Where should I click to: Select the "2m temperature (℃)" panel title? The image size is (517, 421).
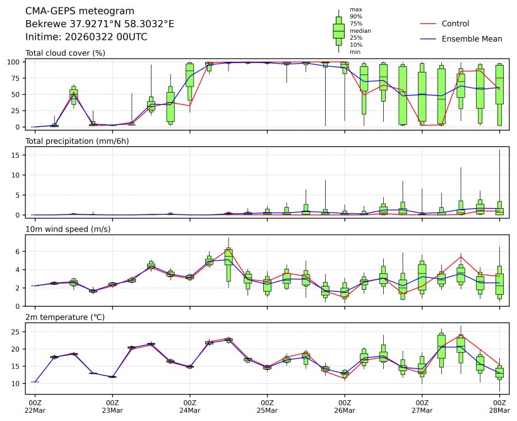66,317
